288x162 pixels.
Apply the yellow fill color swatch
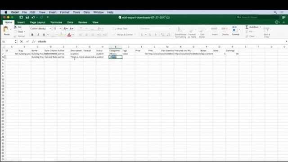61,35
